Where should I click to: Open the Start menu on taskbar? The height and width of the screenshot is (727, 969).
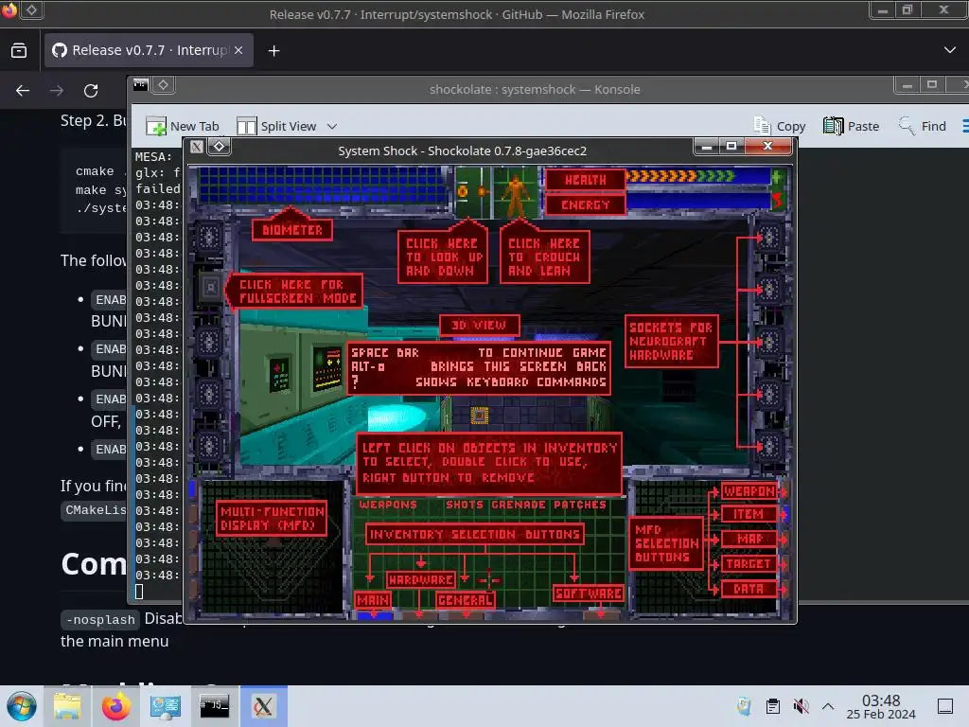click(x=22, y=706)
